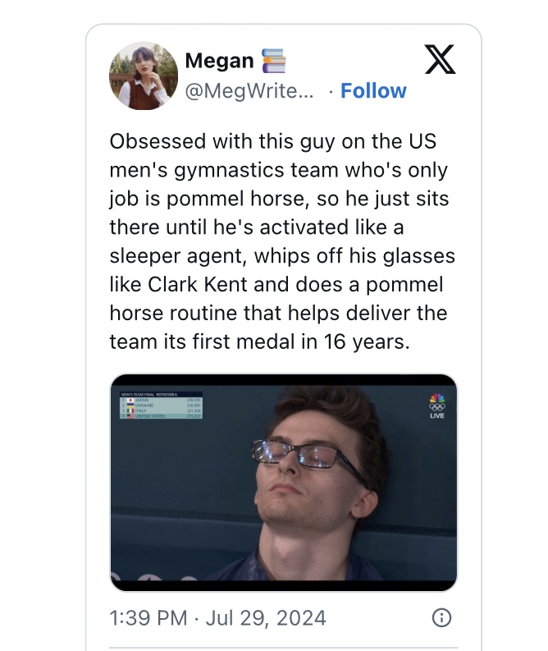The image size is (548, 651).
Task: Open the info icon beside the timestamp
Action: [x=441, y=617]
